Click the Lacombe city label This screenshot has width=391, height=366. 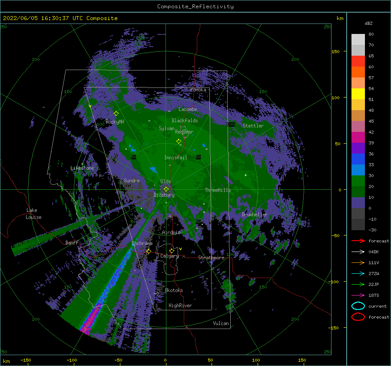click(x=188, y=109)
